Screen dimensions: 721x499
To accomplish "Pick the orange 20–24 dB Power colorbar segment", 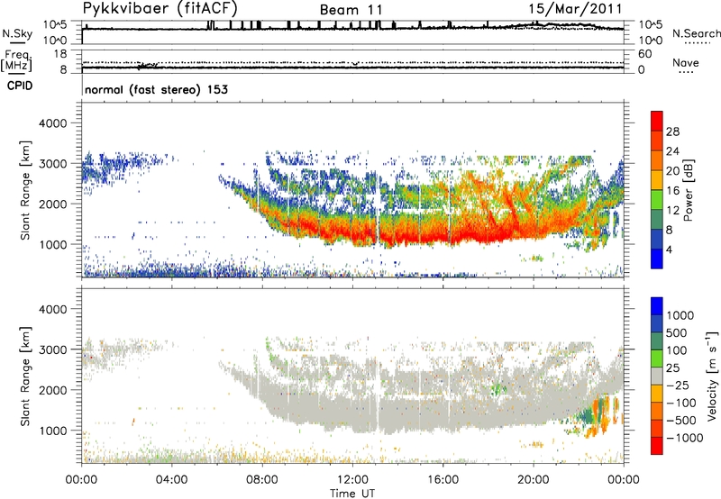I will click(x=657, y=160).
